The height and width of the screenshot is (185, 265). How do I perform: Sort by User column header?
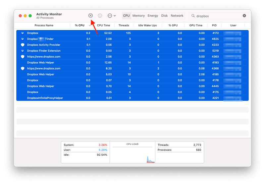233,25
